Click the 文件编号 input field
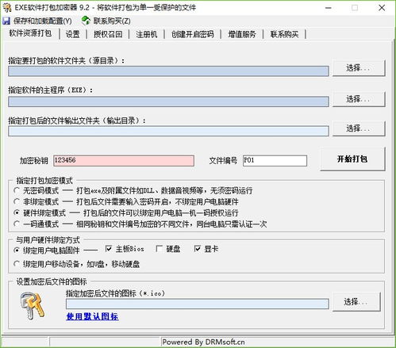The image size is (396, 348). pos(275,161)
